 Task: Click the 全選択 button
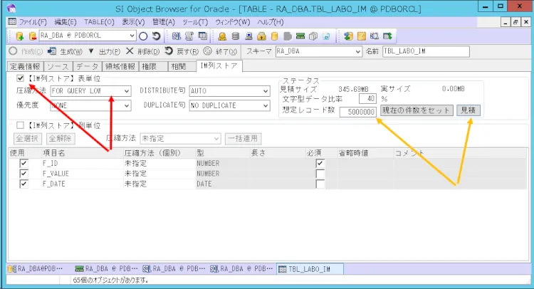pyautogui.click(x=28, y=139)
